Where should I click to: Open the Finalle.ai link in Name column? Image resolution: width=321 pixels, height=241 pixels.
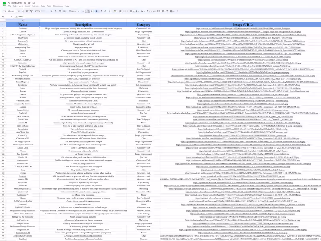tap(23, 239)
